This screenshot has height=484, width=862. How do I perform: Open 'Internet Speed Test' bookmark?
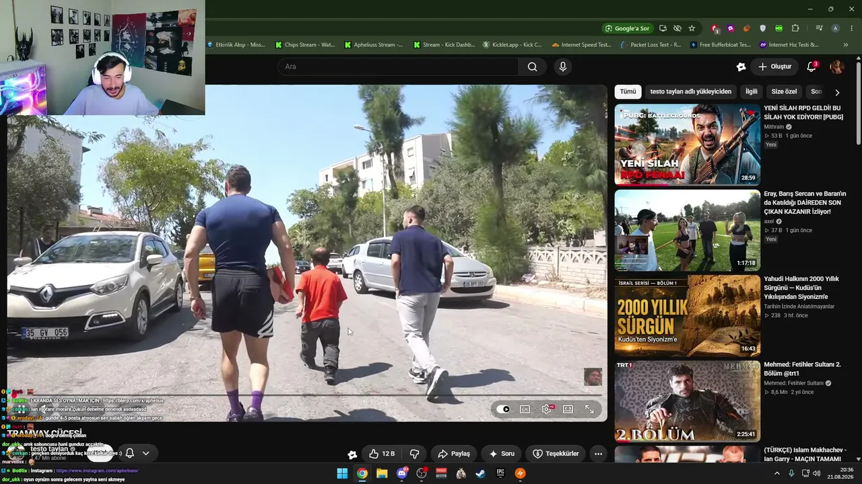click(581, 45)
